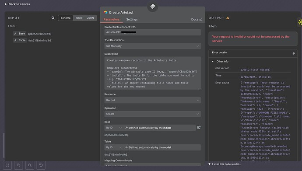302x171 pixels.
Task: Go back to canvas
Action: click(17, 4)
